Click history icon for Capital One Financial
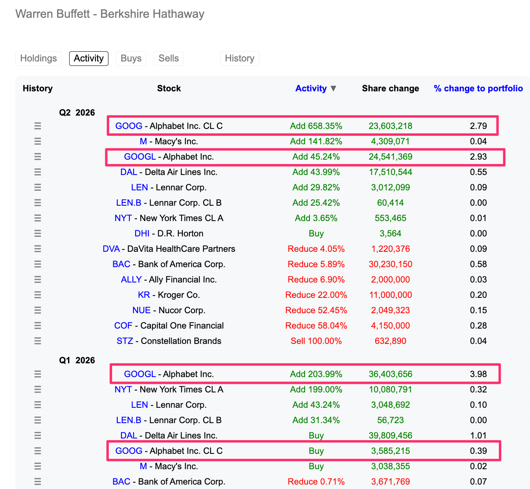The image size is (530, 489). (38, 326)
